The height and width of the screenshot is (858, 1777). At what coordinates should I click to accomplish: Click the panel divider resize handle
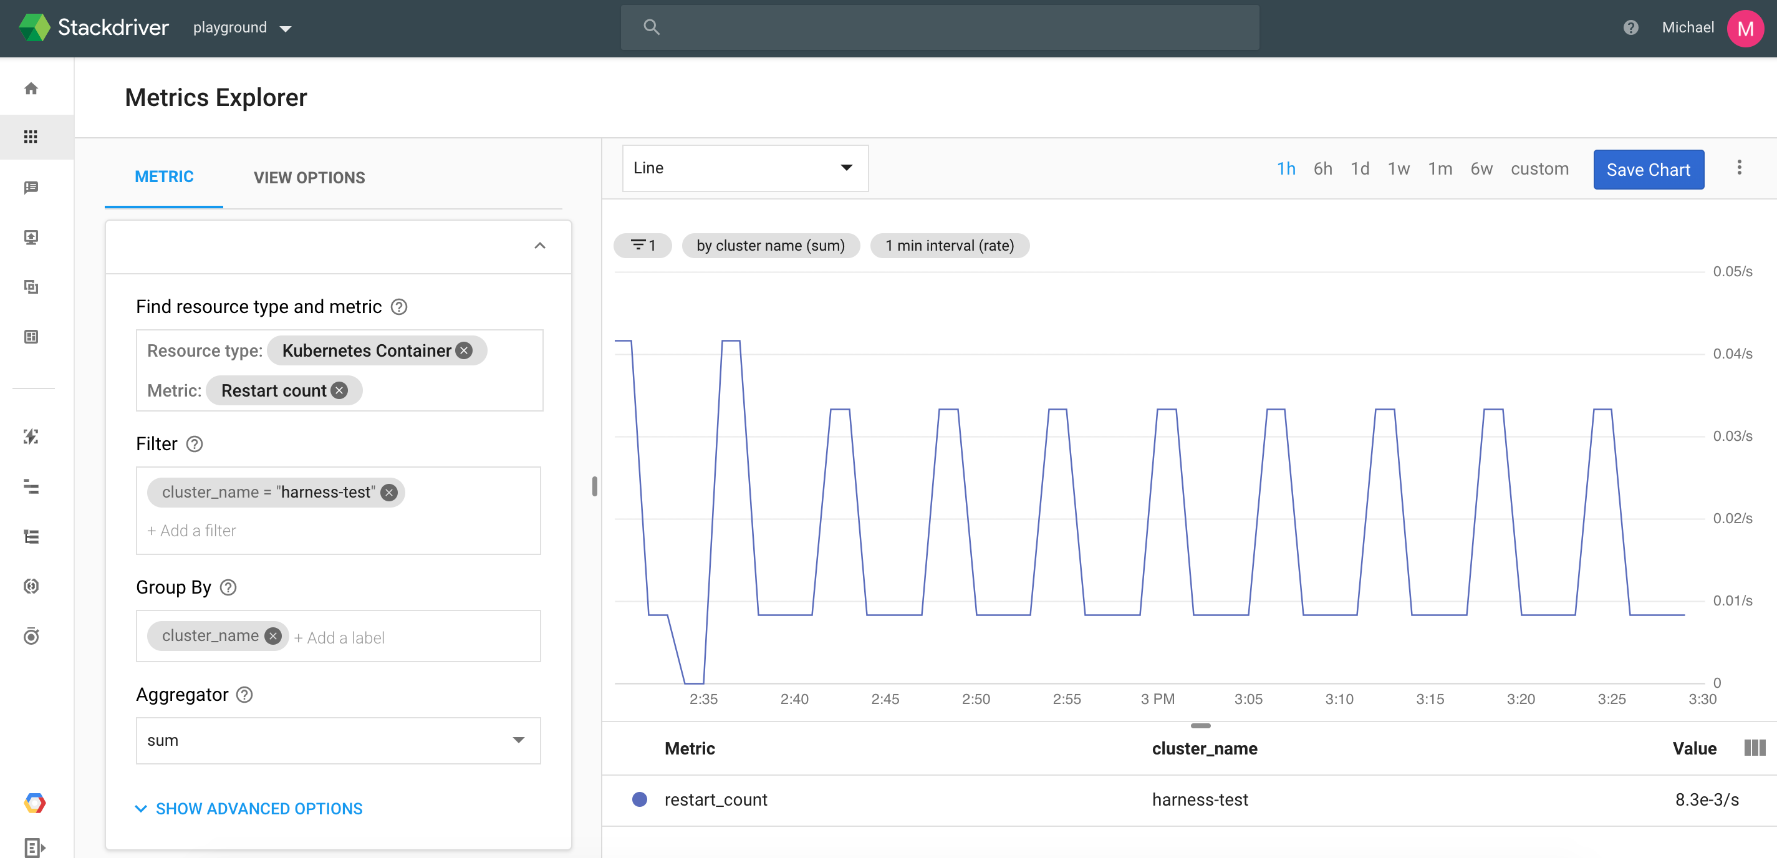[x=594, y=486]
